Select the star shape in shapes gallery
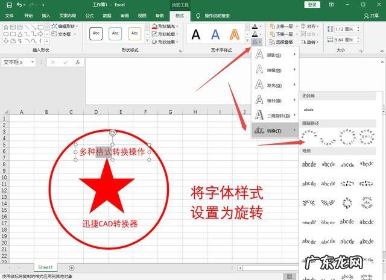The width and height of the screenshot is (386, 280). coord(6,27)
